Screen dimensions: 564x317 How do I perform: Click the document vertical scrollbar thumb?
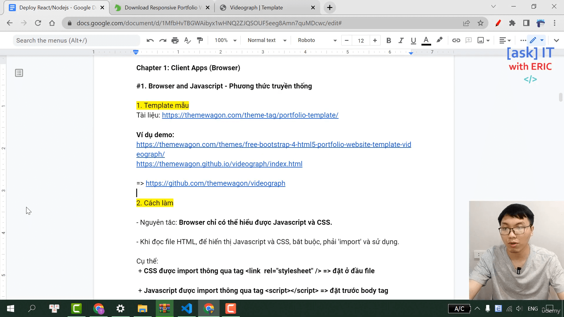pyautogui.click(x=560, y=97)
